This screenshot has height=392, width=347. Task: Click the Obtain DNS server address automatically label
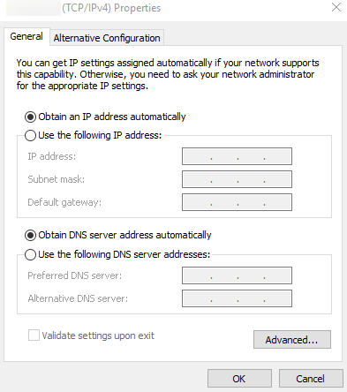coord(124,235)
